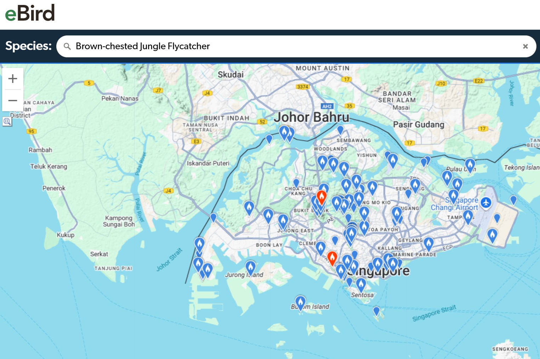This screenshot has width=540, height=359.
Task: Click the zoom-to-area icon below zoom controls
Action: tap(7, 122)
